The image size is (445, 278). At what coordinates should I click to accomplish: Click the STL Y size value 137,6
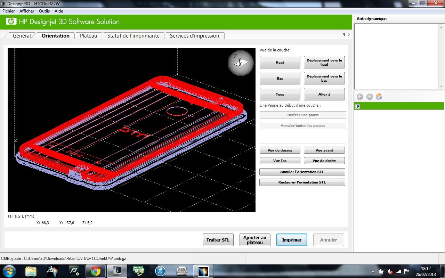[x=69, y=223]
